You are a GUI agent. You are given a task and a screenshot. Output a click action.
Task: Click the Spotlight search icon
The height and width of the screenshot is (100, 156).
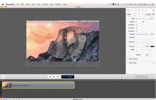[x=149, y=4]
